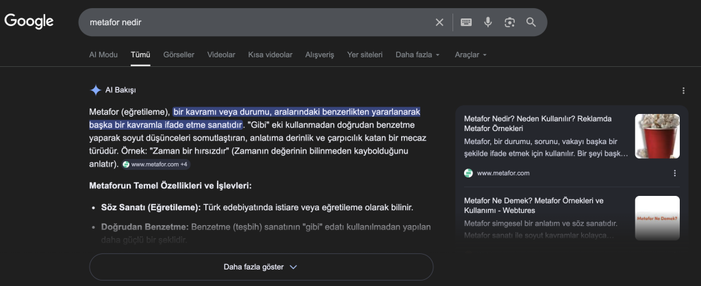Start voice search with microphone icon

(x=488, y=23)
